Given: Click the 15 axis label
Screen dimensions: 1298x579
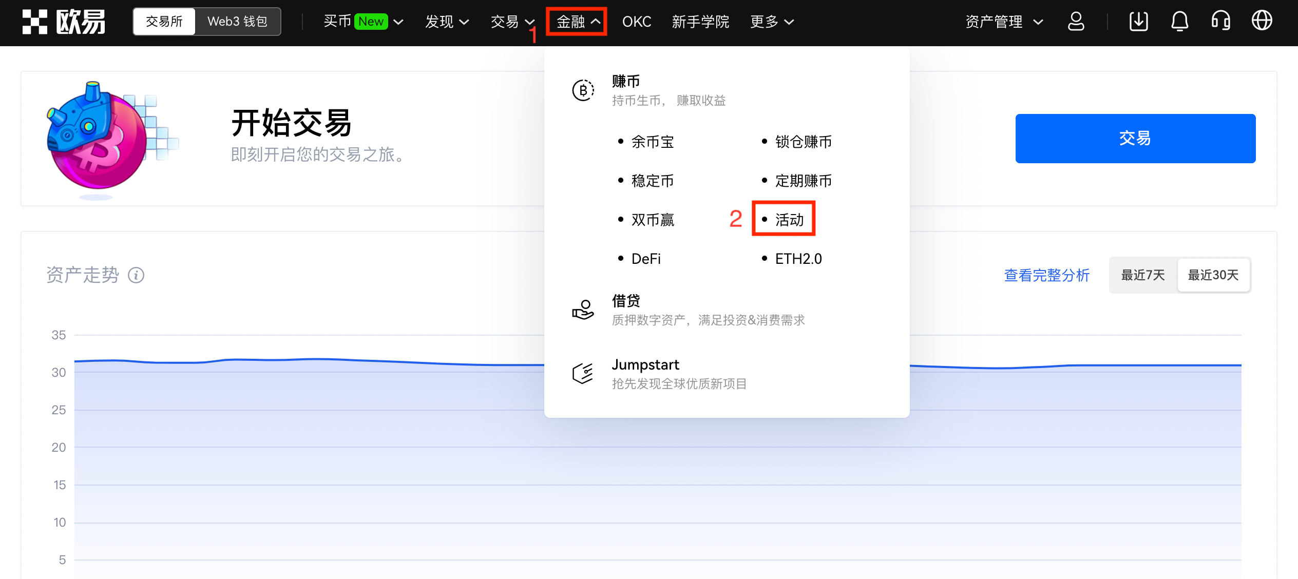Looking at the screenshot, I should (x=60, y=485).
